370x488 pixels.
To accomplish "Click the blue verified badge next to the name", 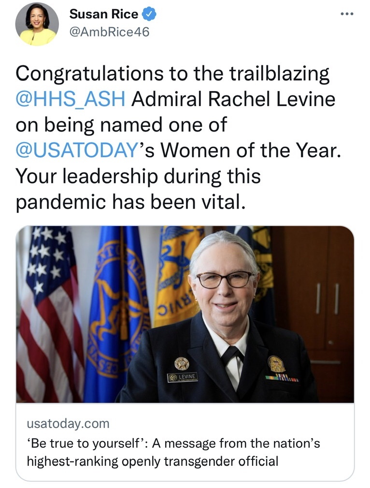I will [150, 15].
